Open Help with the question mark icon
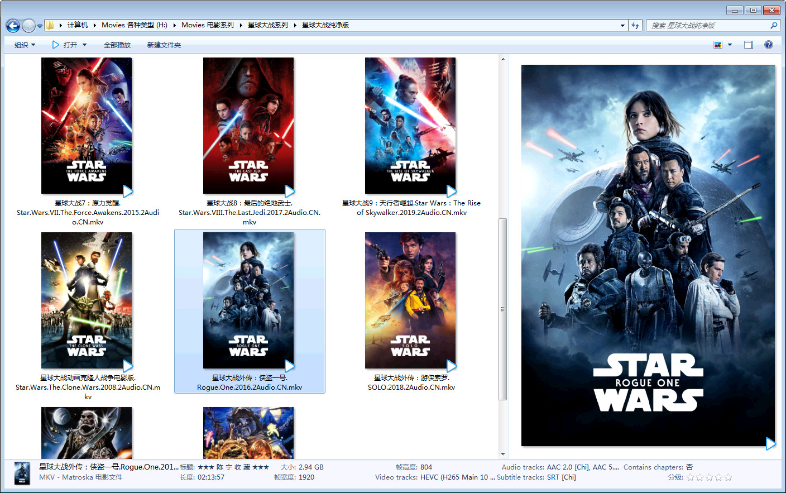Viewport: 786px width, 493px height. [769, 45]
